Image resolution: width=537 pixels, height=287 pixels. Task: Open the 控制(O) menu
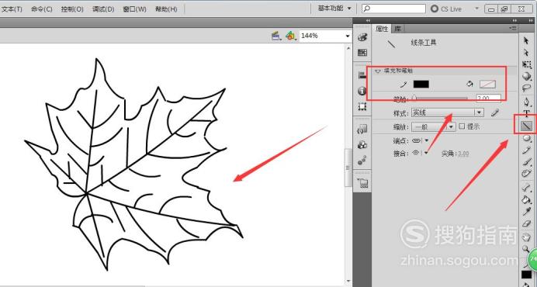click(x=72, y=9)
